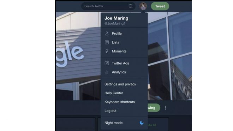
Task: Select the Night mode label
Action: (x=114, y=123)
